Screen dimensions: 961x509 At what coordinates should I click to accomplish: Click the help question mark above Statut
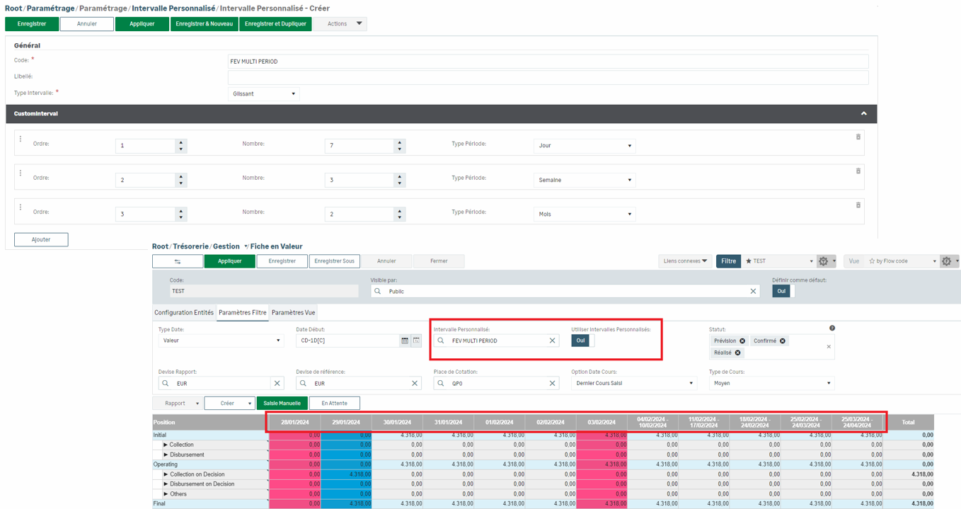[x=832, y=328]
